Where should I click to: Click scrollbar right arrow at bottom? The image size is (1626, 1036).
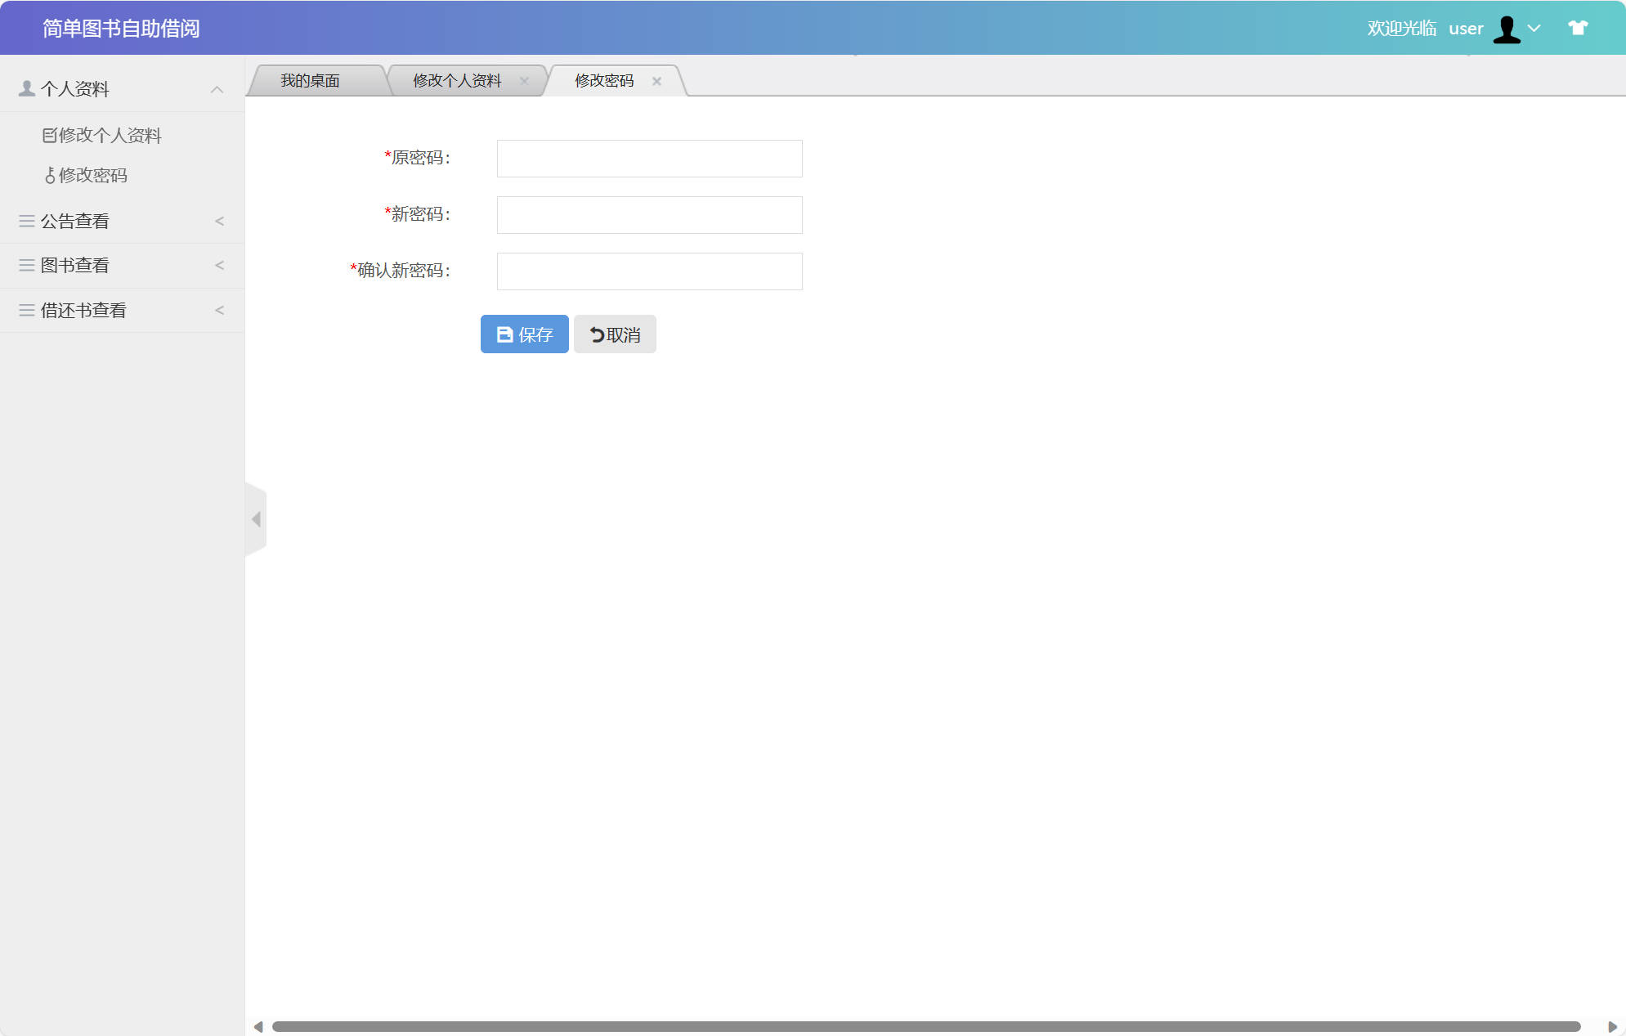tap(1612, 1027)
